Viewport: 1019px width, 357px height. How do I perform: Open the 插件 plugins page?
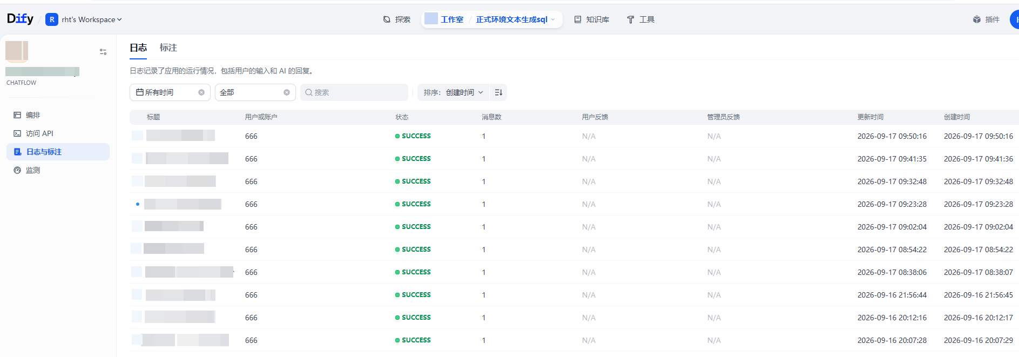pyautogui.click(x=986, y=19)
